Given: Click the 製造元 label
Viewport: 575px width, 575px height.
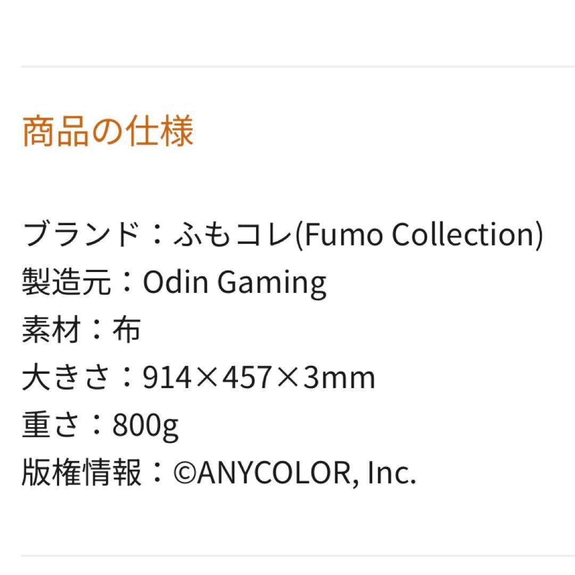Looking at the screenshot, I should (67, 282).
